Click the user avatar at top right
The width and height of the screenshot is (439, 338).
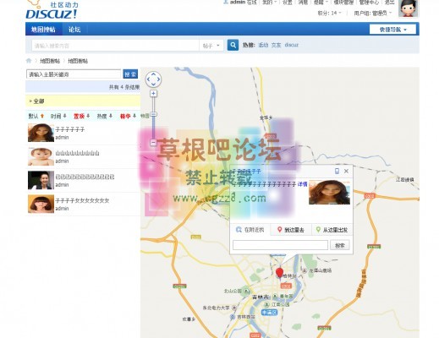[x=408, y=8]
